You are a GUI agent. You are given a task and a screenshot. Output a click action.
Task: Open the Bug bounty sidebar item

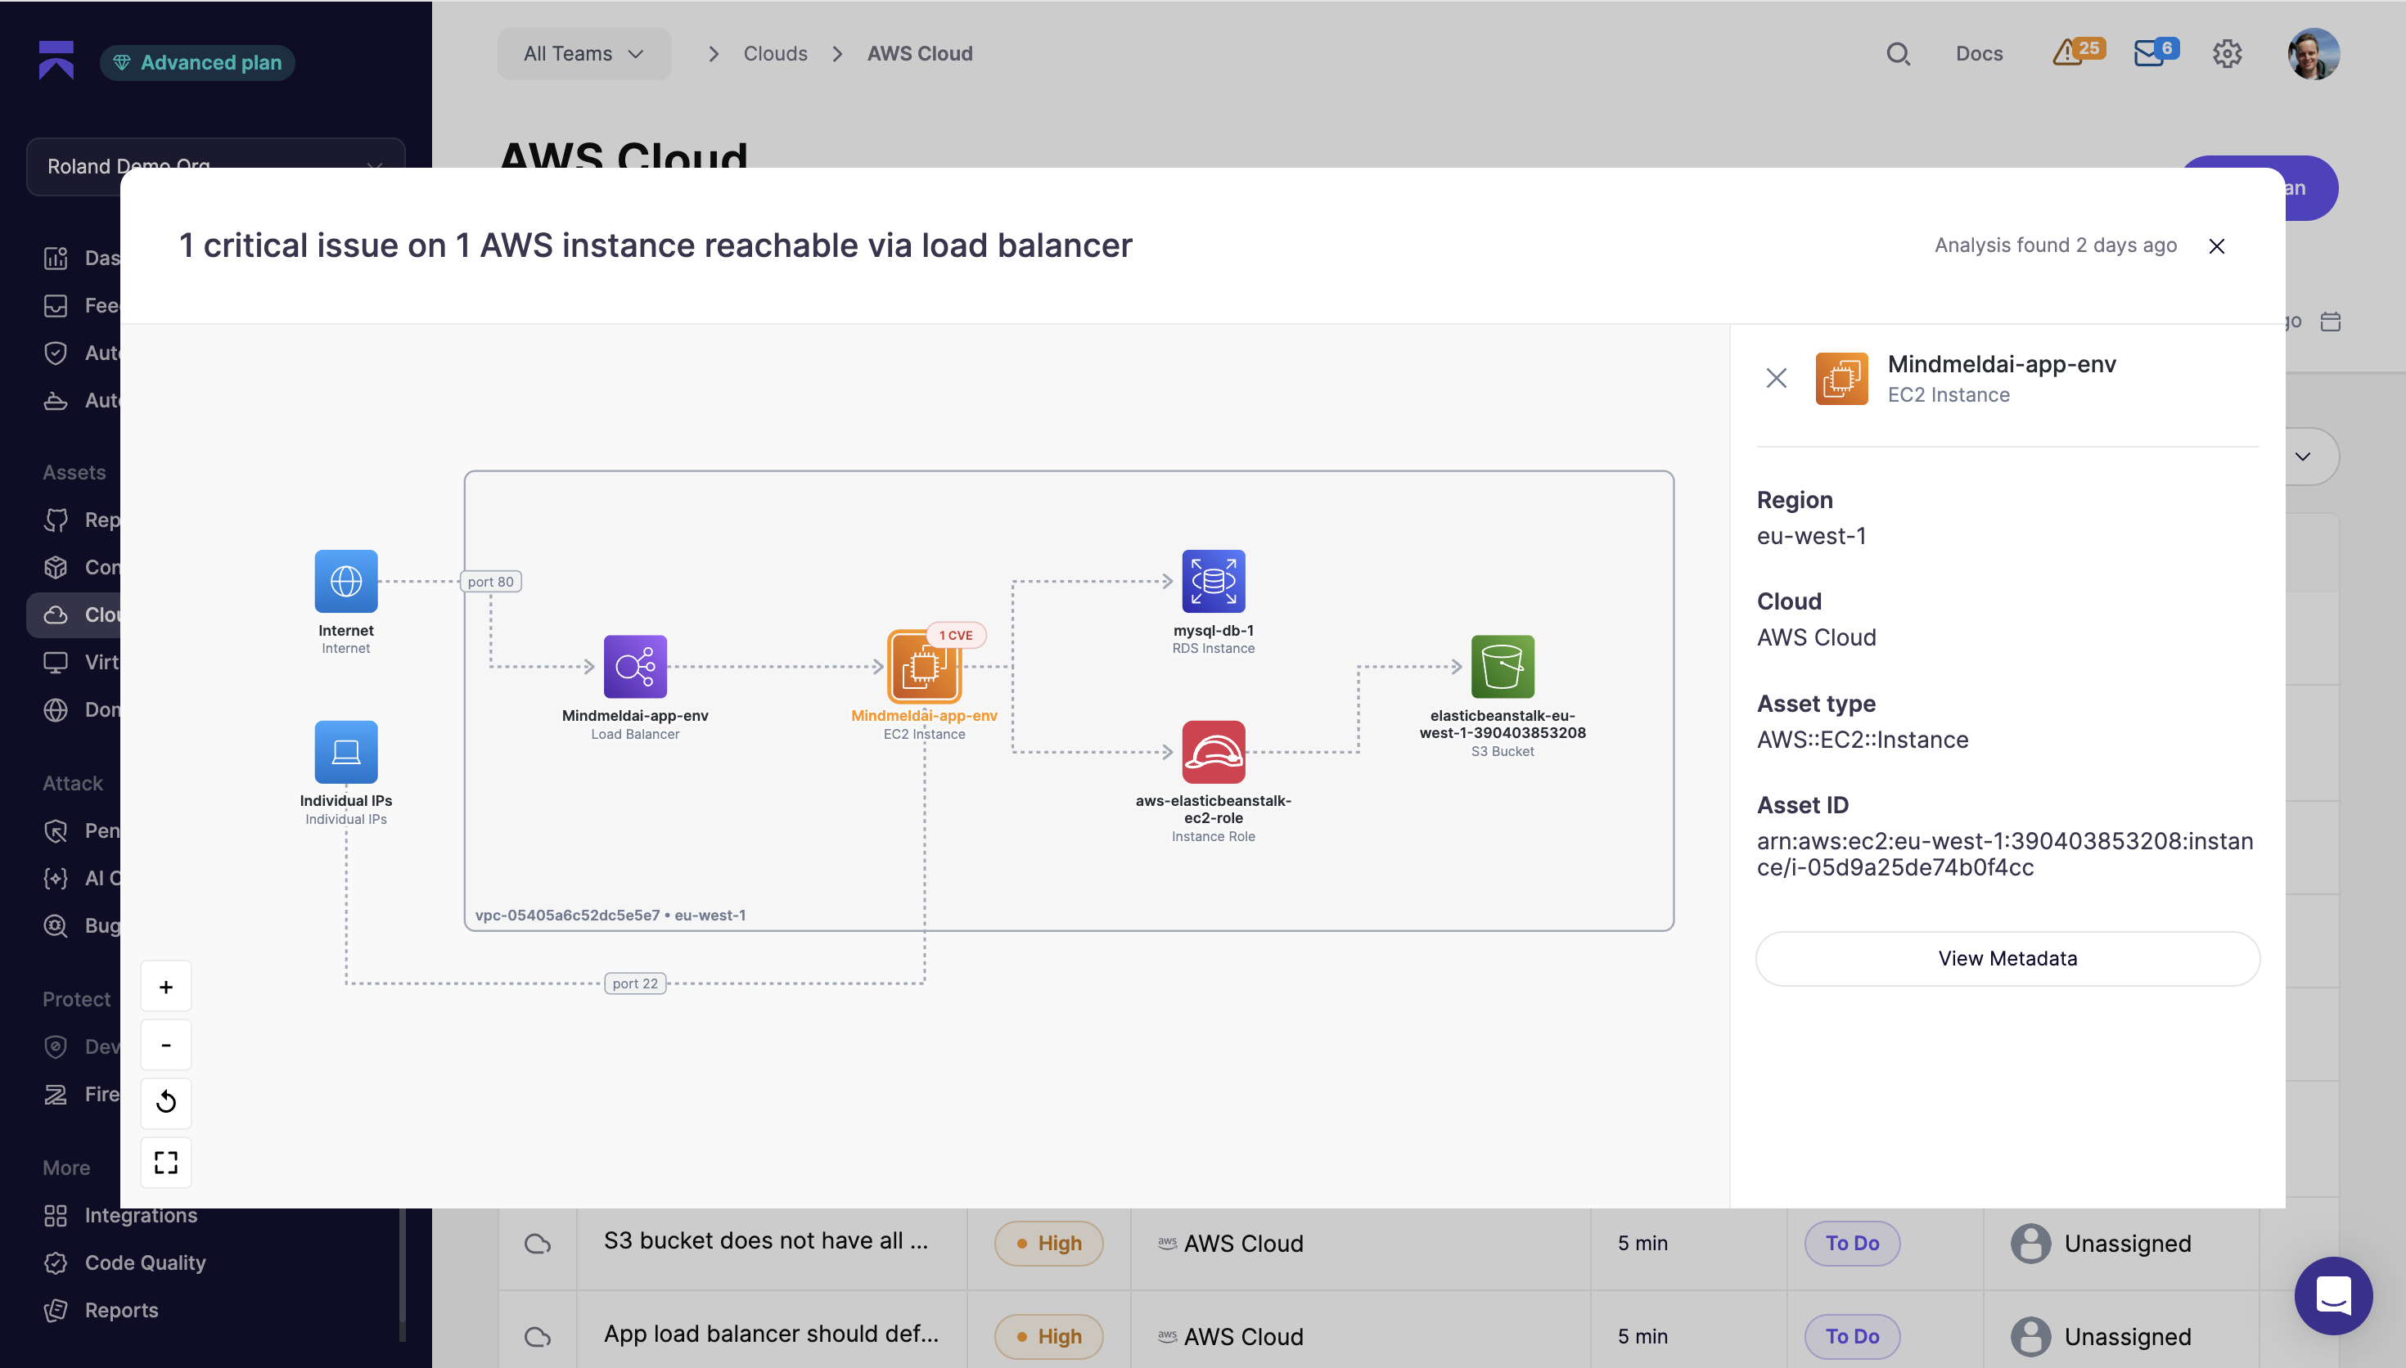tap(81, 925)
